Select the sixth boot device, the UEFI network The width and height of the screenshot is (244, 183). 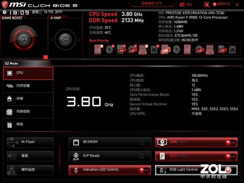[x=154, y=49]
